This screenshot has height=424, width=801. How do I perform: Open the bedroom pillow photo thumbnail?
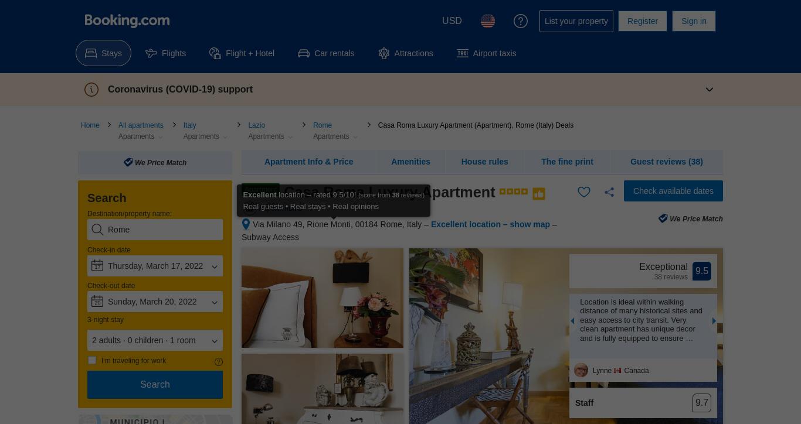pyautogui.click(x=323, y=298)
